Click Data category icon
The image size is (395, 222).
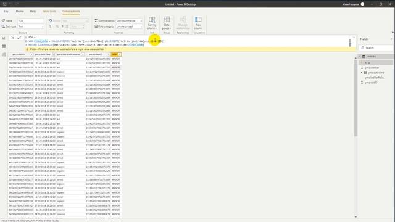point(96,27)
